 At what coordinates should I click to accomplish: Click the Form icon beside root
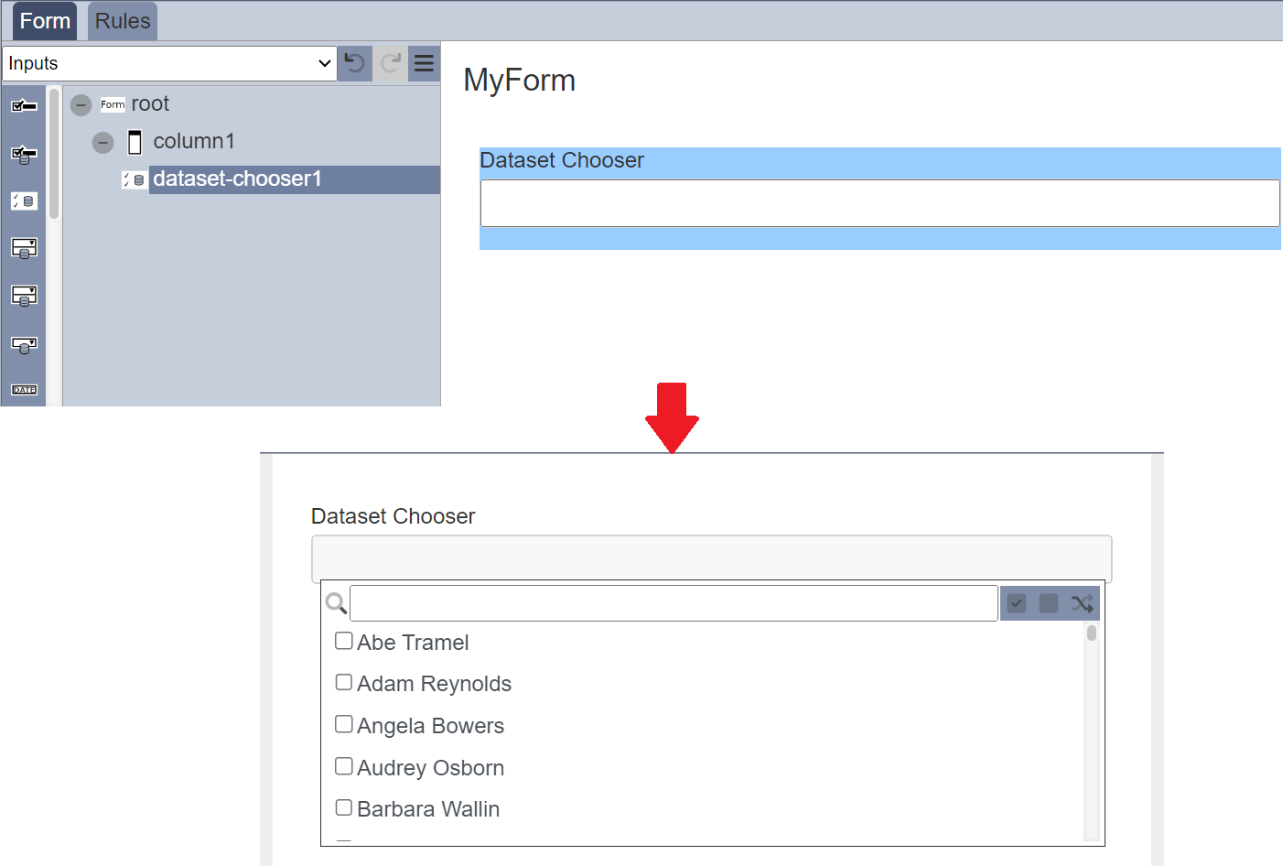pos(113,104)
